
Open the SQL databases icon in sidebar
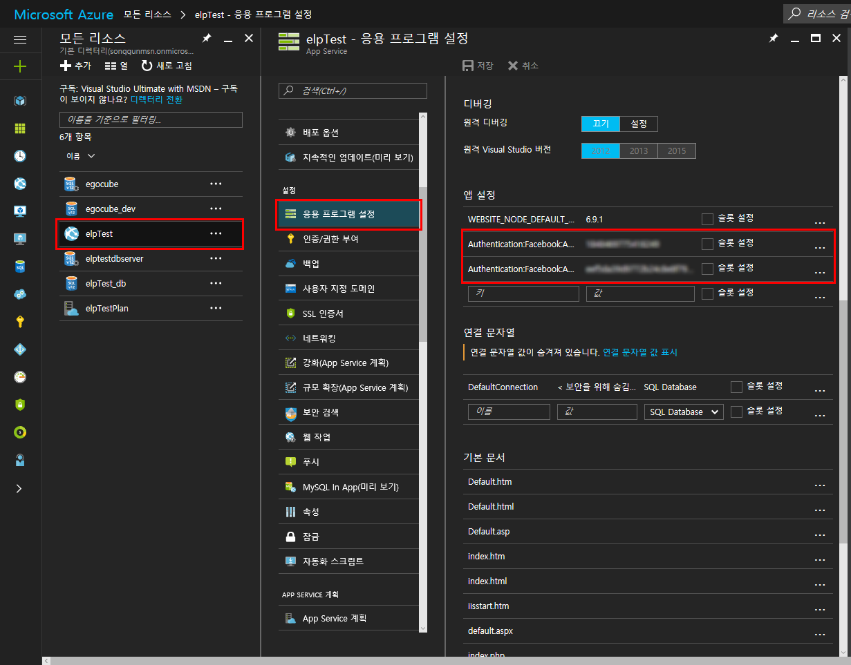tap(20, 267)
